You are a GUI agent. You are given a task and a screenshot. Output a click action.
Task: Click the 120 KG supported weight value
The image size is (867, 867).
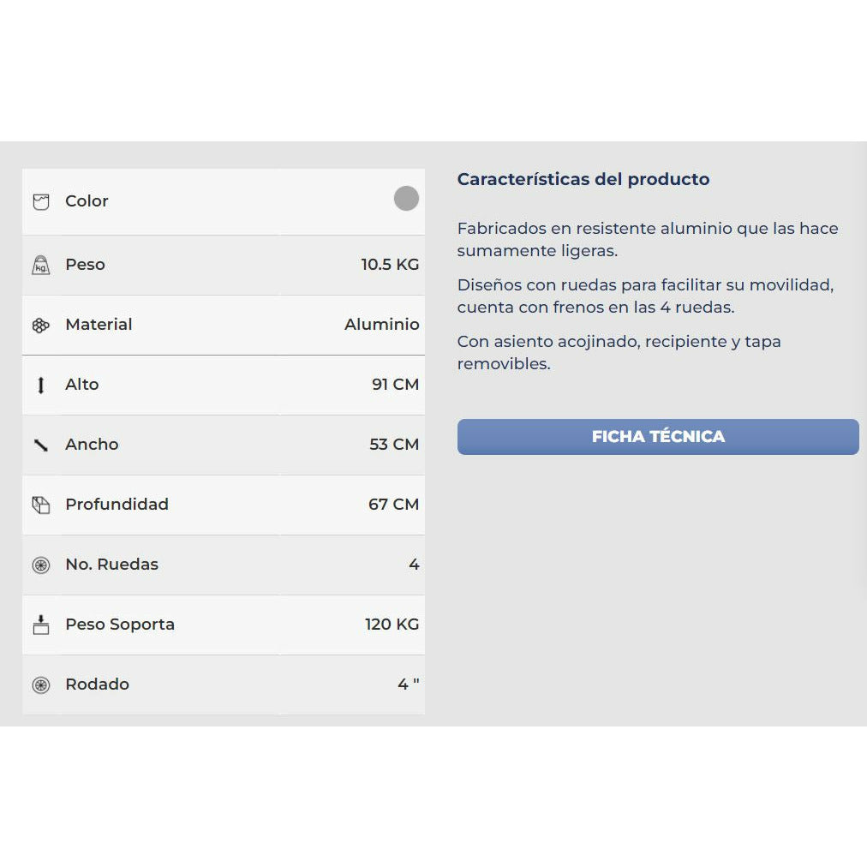pos(392,625)
